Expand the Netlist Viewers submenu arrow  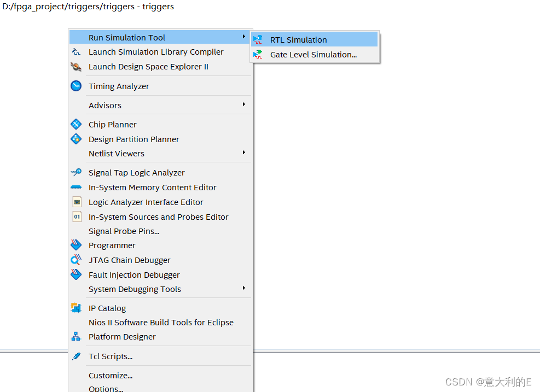pos(244,153)
